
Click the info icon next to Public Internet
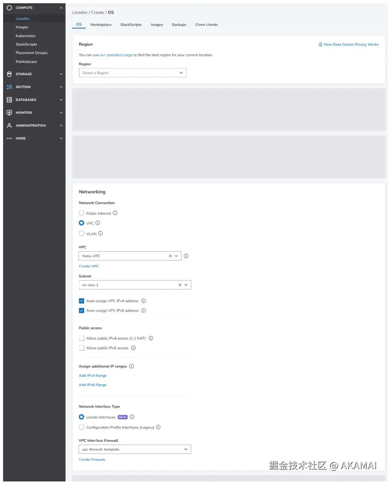(x=115, y=213)
